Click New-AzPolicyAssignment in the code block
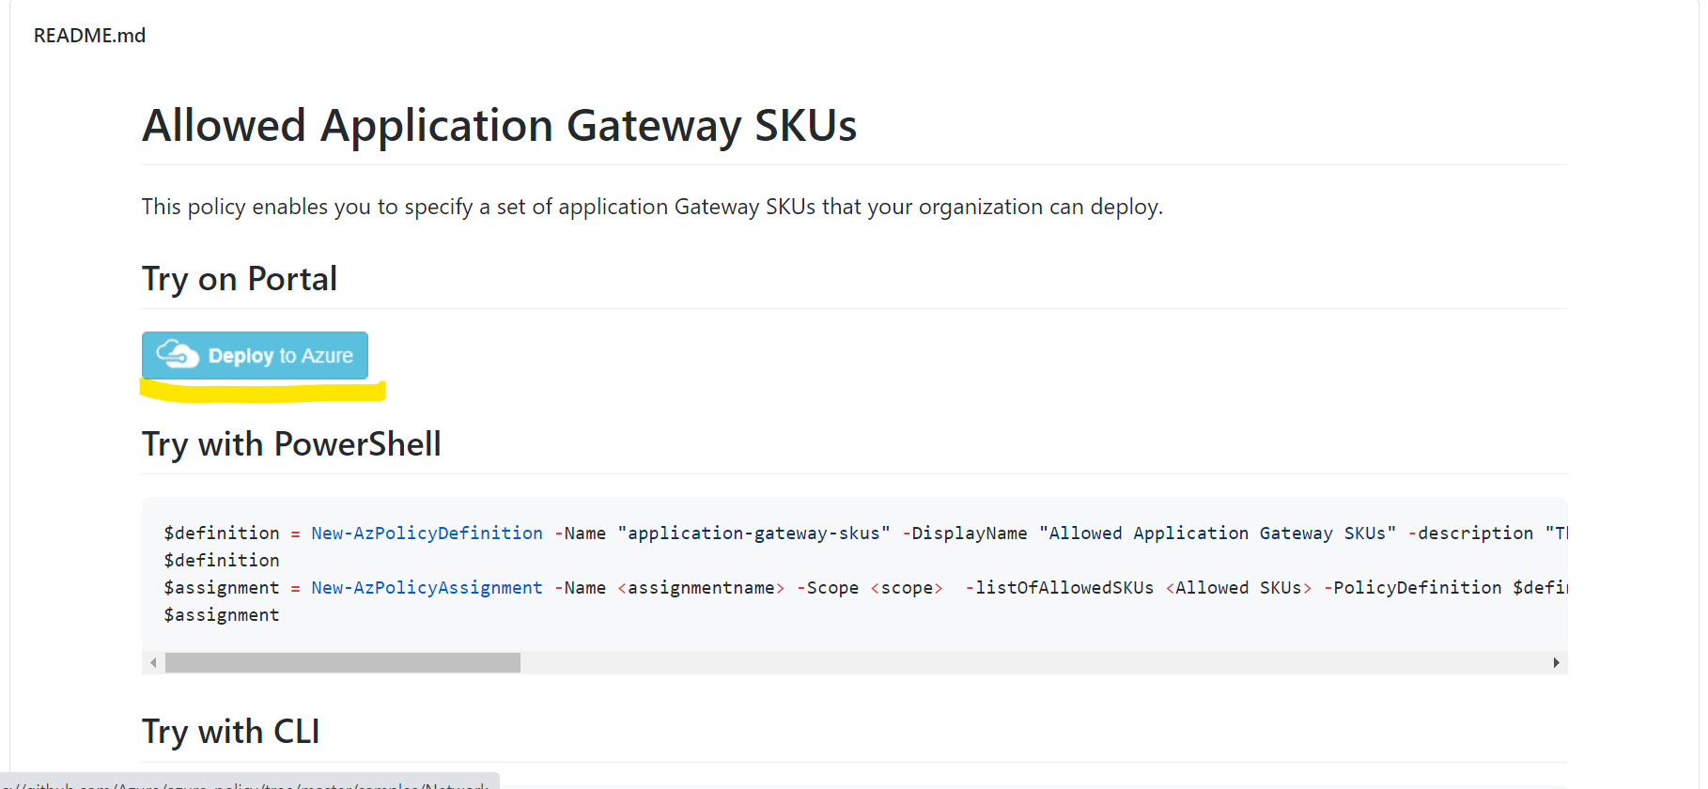 tap(427, 587)
